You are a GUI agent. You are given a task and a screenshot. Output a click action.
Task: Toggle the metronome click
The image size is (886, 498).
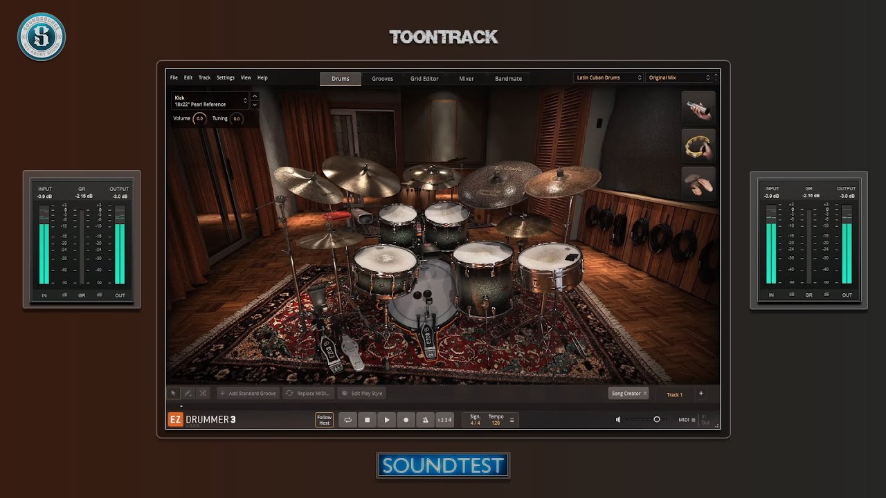425,419
